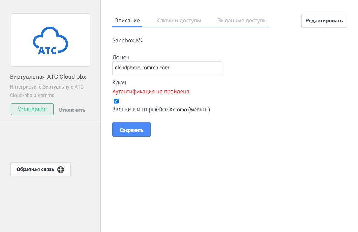The image size is (358, 232).
Task: Click the Звонки в интерфейсе Kommo label
Action: 161,110
